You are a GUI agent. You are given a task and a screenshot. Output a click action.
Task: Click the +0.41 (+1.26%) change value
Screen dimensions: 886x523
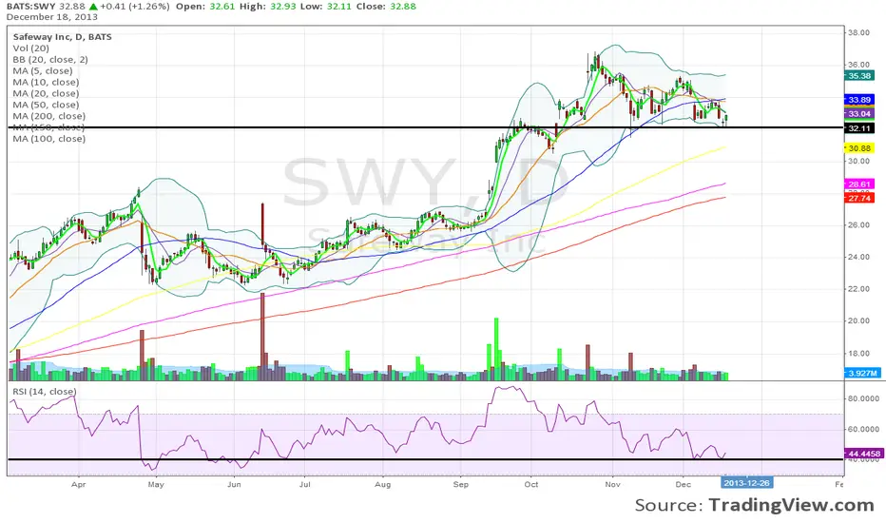click(x=134, y=7)
